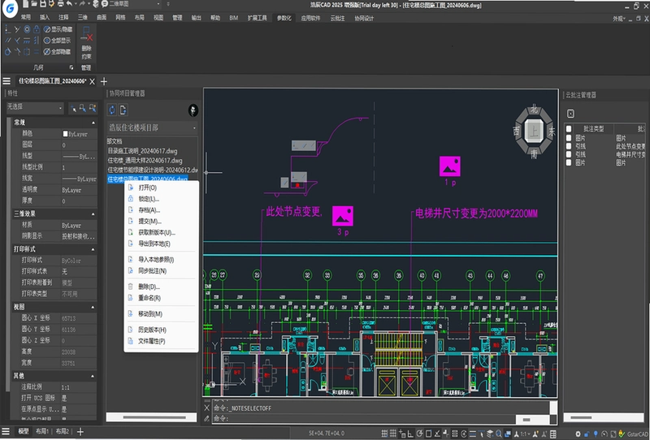Choose 锁定(L)... from the context menu
The image size is (650, 440).
[161, 199]
